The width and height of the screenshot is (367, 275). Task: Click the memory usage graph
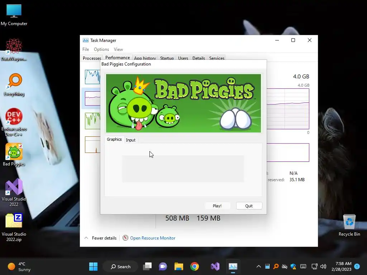[x=288, y=109]
